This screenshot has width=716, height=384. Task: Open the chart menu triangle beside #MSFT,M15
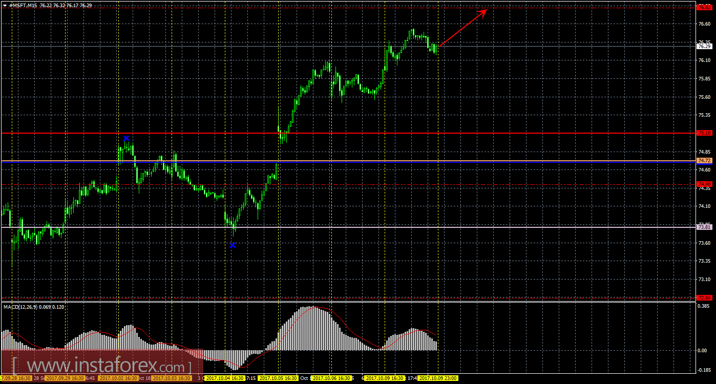[5, 5]
